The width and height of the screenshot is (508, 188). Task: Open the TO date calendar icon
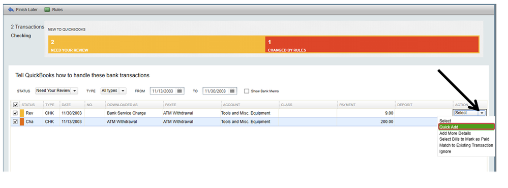(x=232, y=91)
